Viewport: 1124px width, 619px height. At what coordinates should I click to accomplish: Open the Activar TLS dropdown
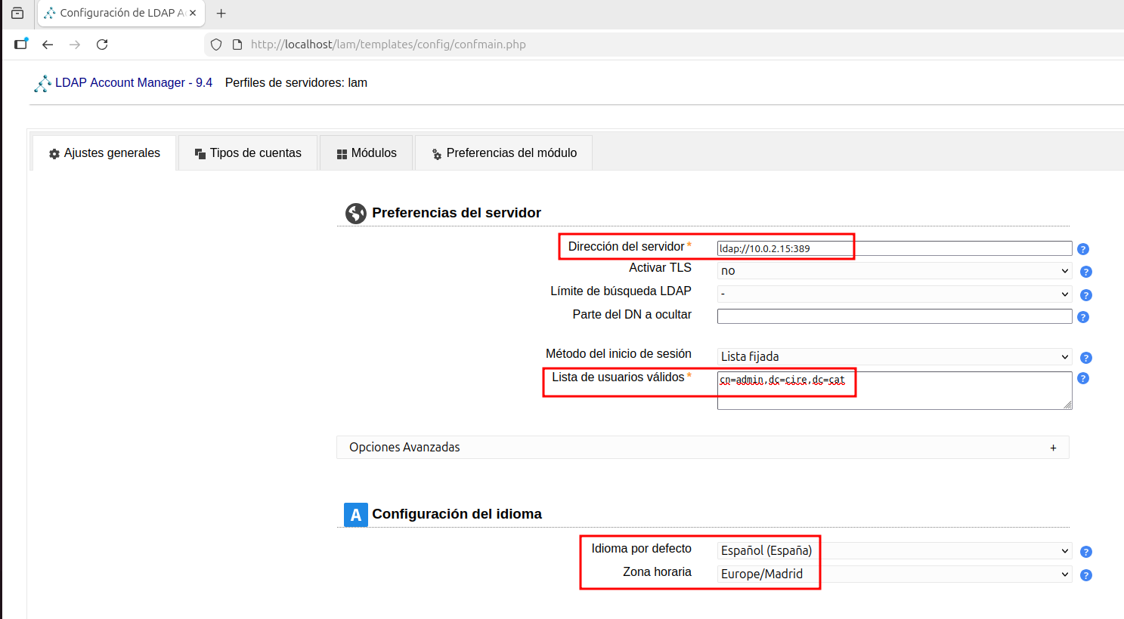894,270
